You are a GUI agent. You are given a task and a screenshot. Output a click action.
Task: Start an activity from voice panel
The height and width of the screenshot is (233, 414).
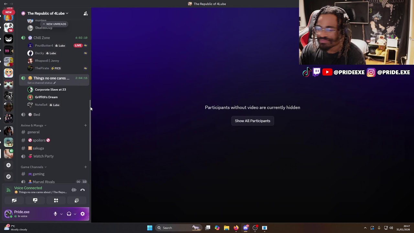click(x=56, y=201)
